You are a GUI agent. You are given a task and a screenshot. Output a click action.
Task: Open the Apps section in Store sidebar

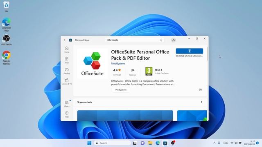coord(67,60)
